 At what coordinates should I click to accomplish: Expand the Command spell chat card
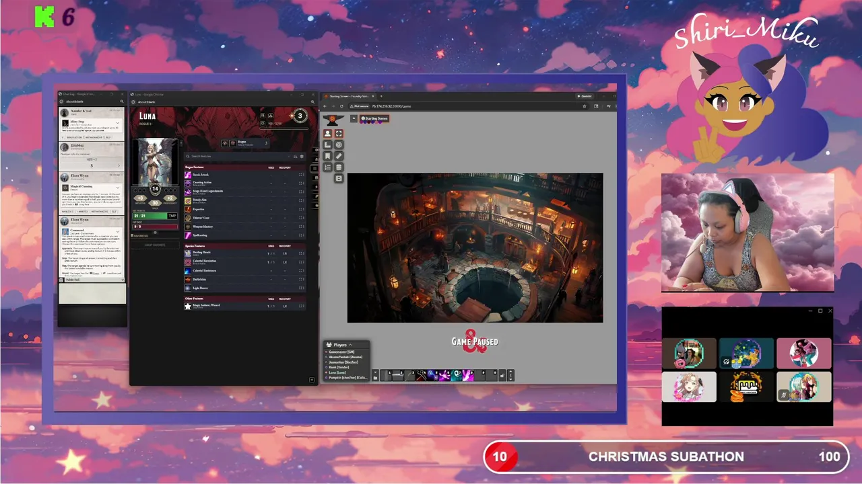[117, 231]
